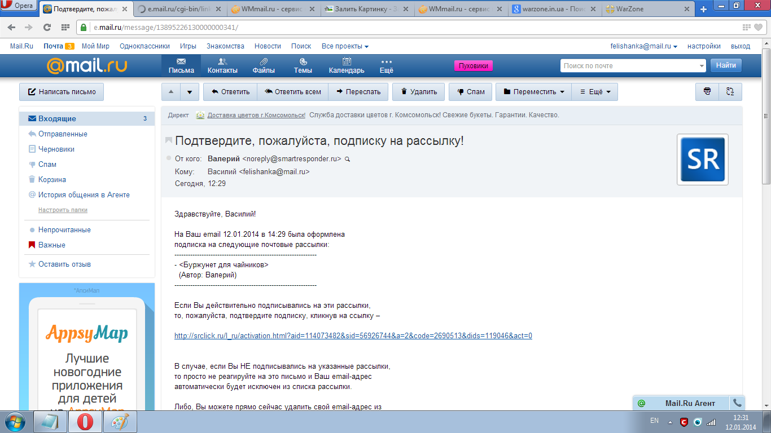
Task: Click Переслать button
Action: point(358,92)
